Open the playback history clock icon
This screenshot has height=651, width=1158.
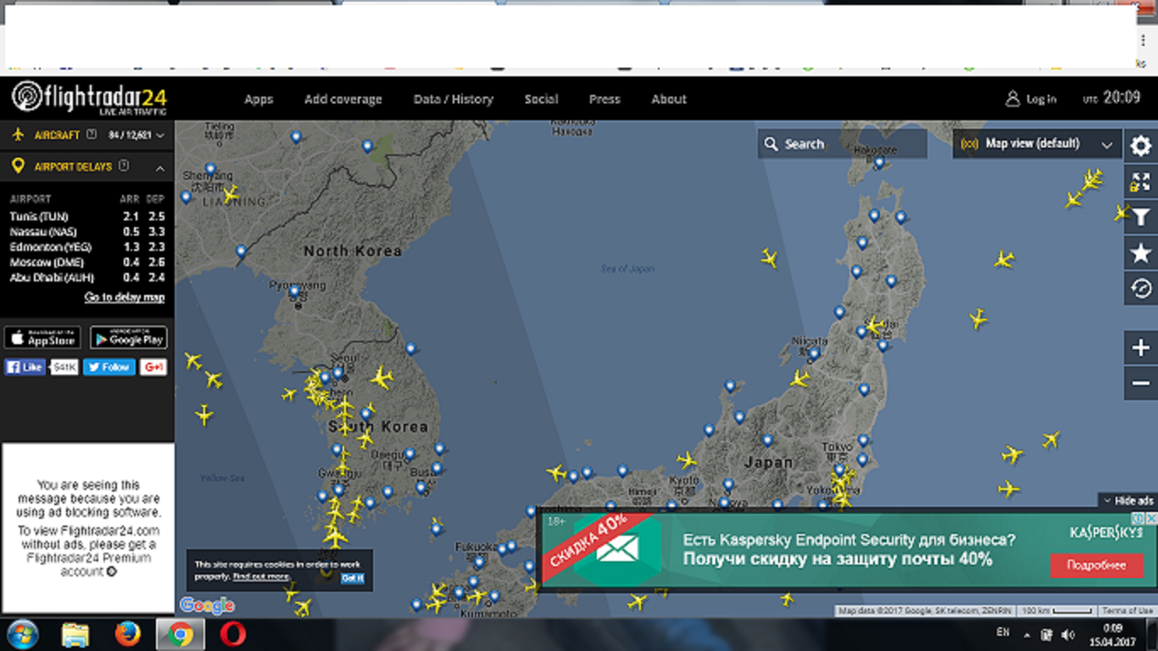click(1141, 289)
